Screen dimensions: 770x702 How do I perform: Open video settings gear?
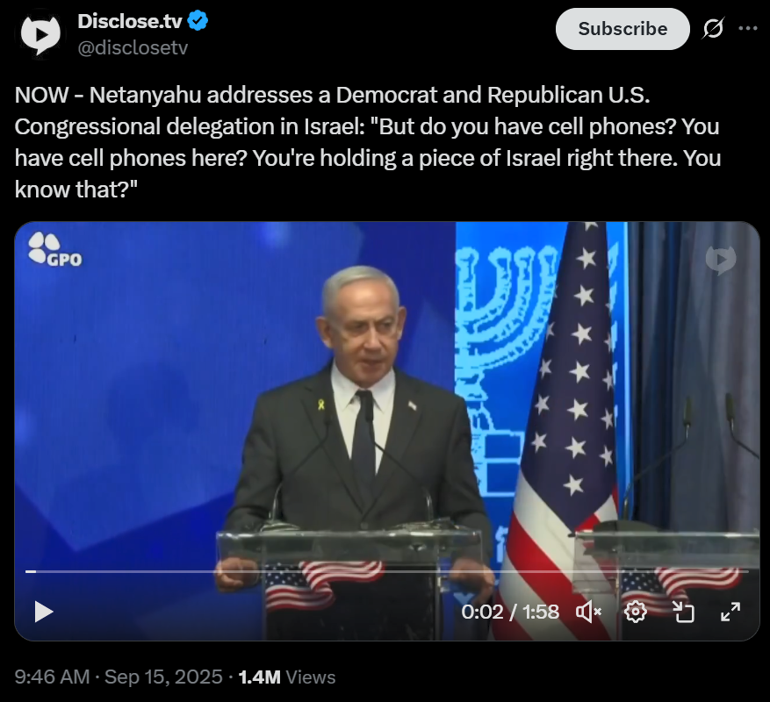click(635, 612)
